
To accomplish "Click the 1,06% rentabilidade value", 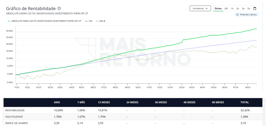I will coord(81,110).
